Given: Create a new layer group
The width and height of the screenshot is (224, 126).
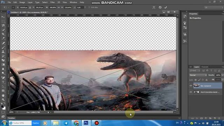Looking at the screenshot, I should [210, 118].
